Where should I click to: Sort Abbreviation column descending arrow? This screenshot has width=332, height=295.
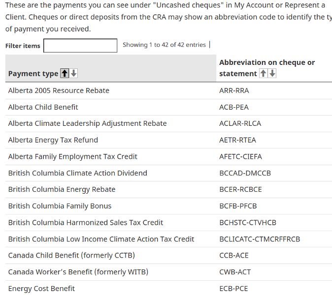click(272, 73)
